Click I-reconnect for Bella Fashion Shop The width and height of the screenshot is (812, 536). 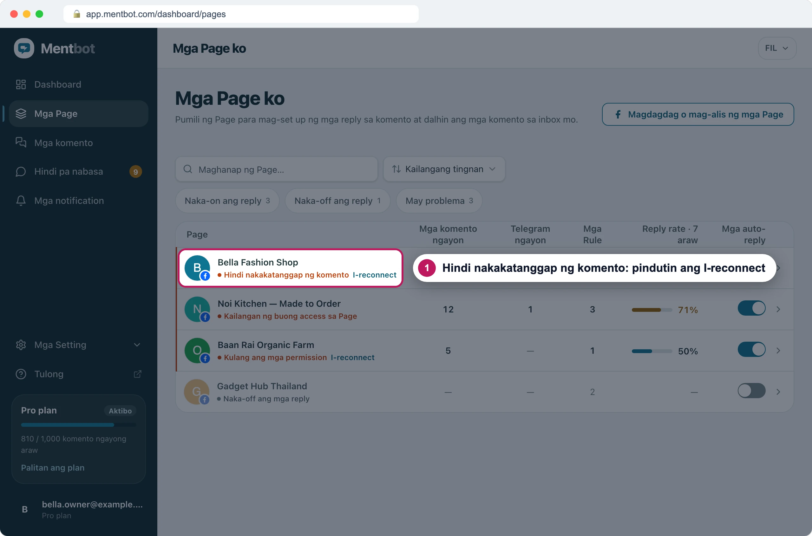point(374,275)
